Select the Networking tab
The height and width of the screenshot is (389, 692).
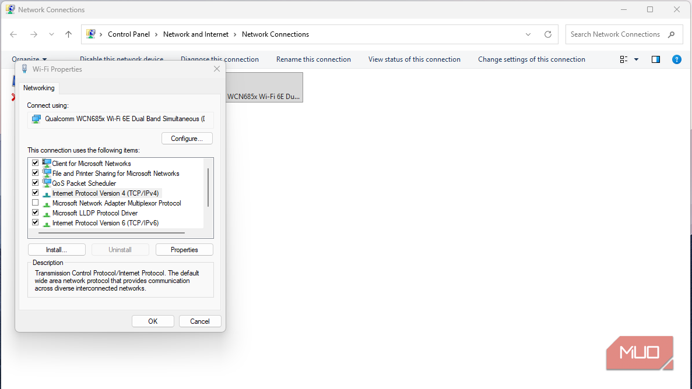pos(39,88)
